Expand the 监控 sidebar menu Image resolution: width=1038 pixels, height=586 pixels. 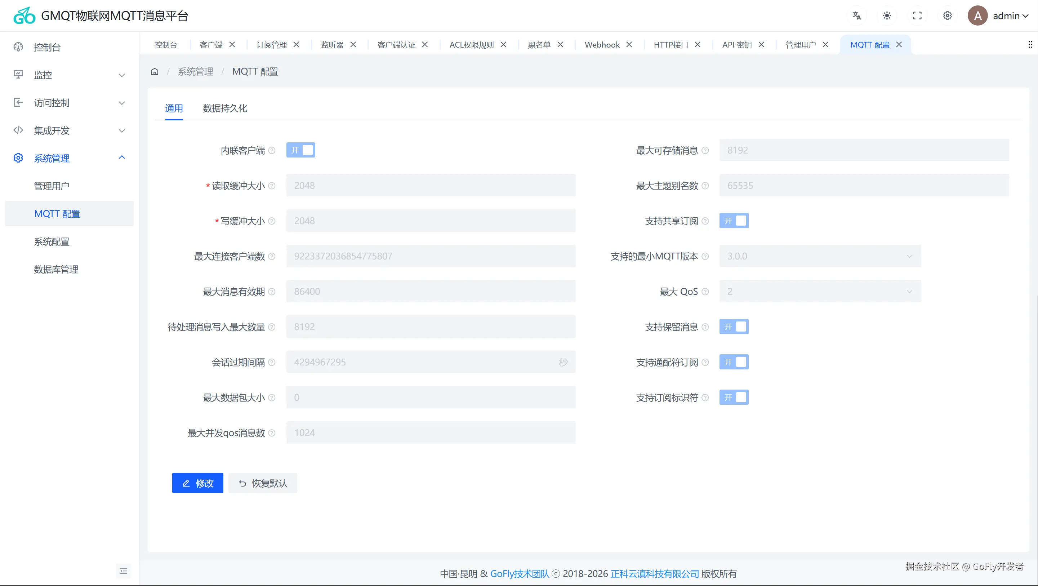point(69,75)
